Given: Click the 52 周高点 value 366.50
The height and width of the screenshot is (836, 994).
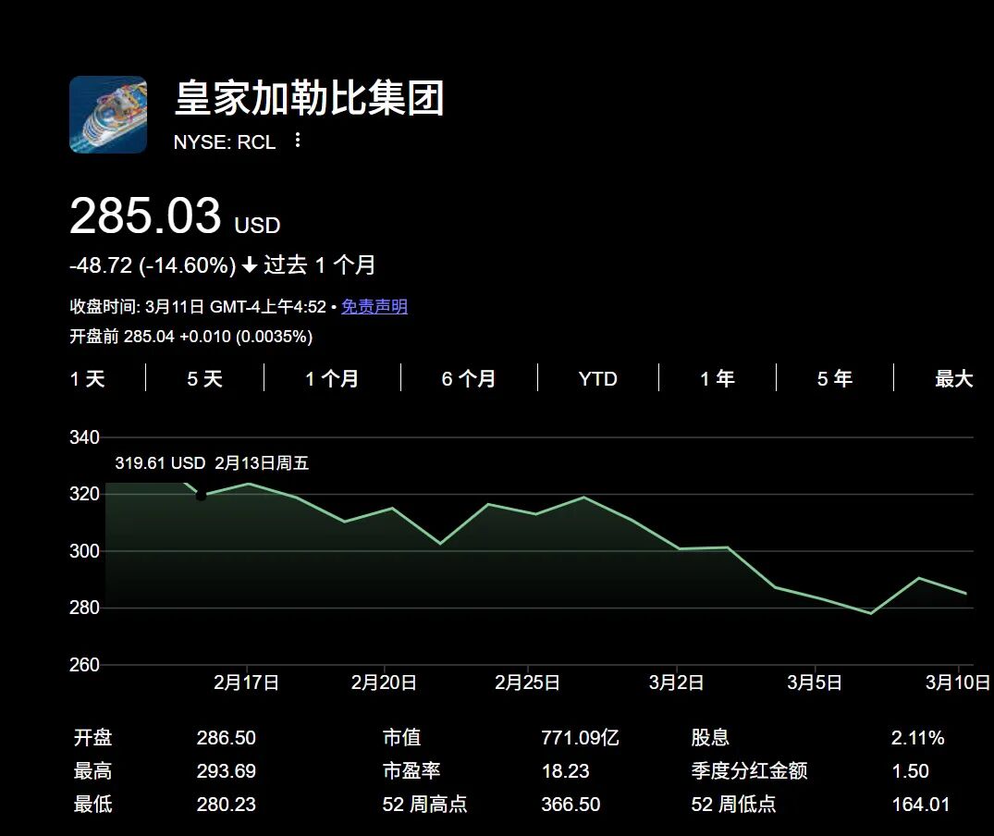Looking at the screenshot, I should (x=571, y=805).
